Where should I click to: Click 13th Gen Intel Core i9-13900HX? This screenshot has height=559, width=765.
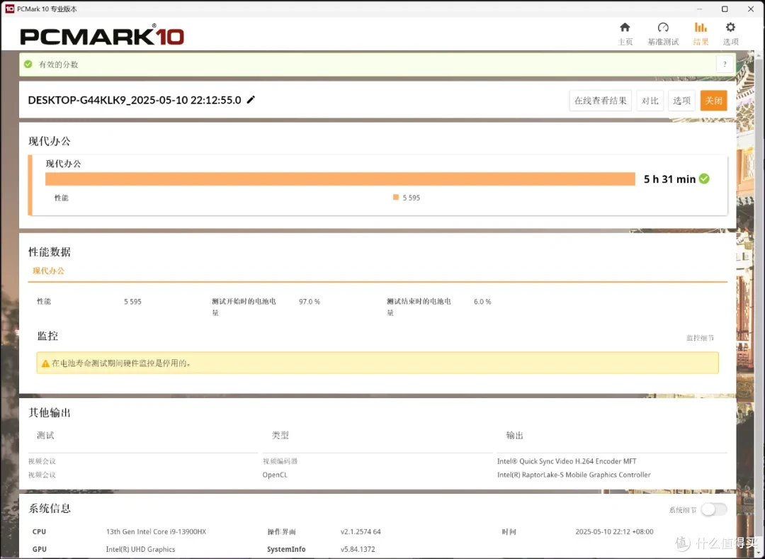tap(156, 531)
